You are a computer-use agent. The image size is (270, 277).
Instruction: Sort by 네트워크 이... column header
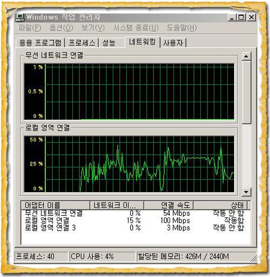(x=117, y=205)
